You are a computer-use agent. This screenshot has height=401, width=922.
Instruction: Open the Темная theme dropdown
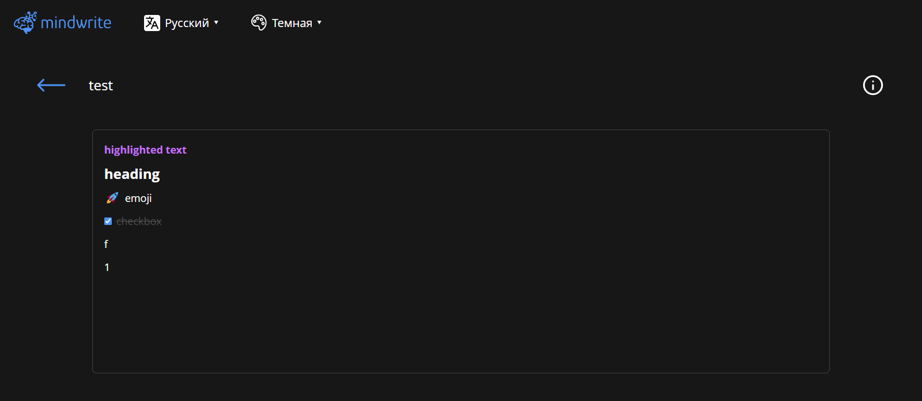[286, 23]
